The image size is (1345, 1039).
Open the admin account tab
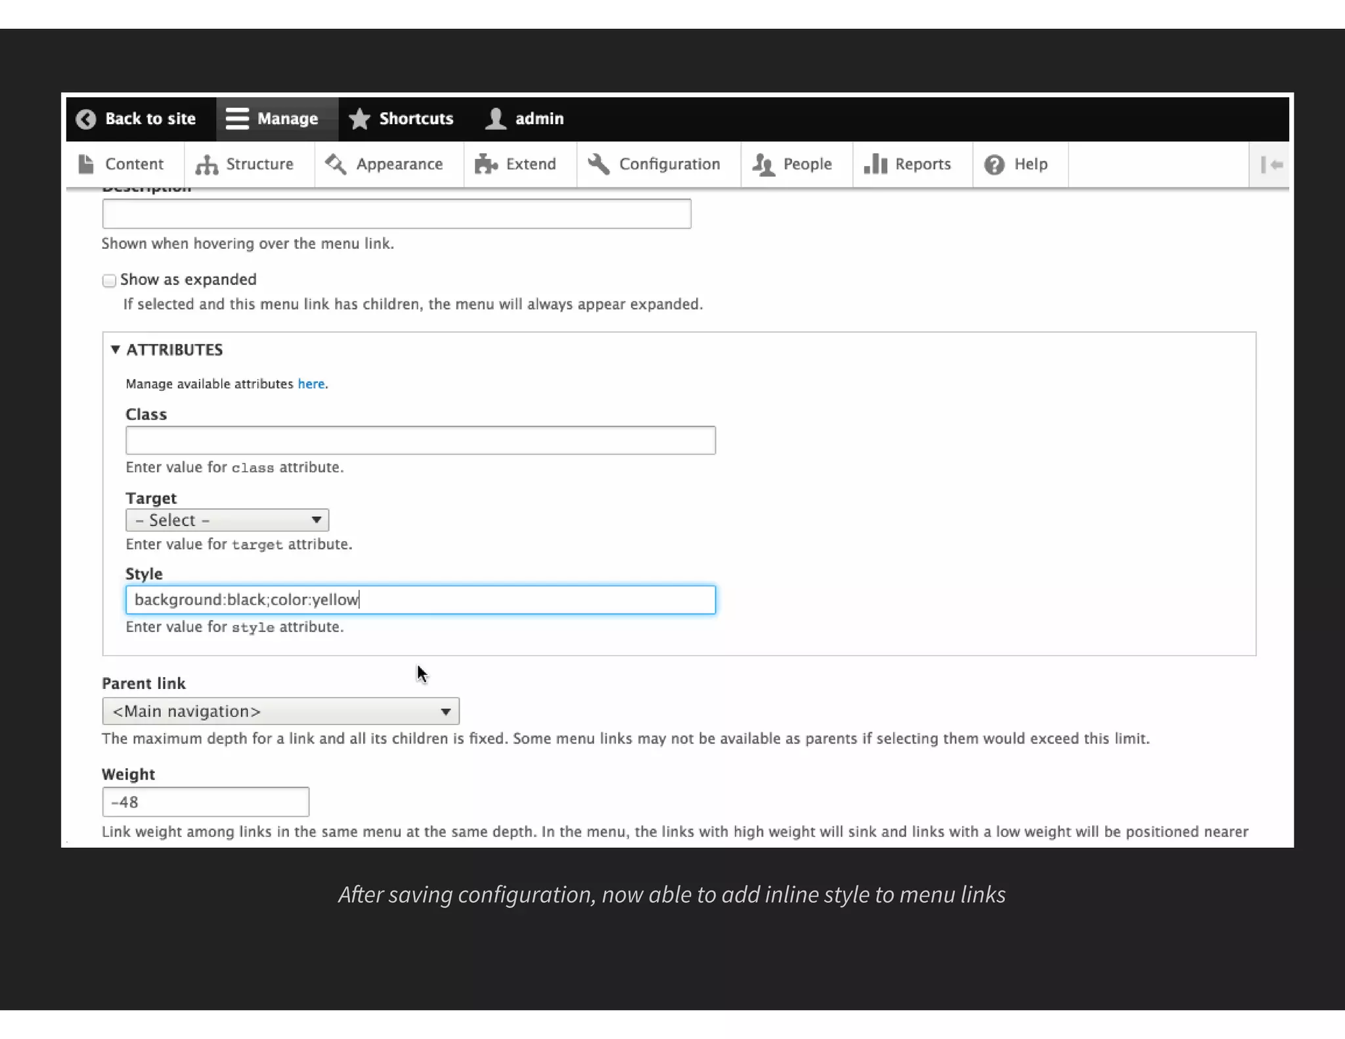[x=525, y=119]
